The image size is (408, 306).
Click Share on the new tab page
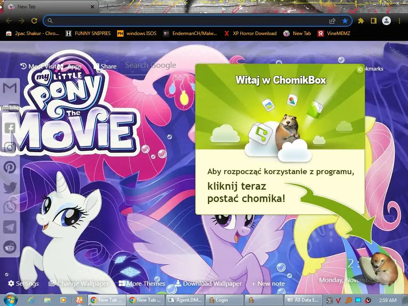click(x=105, y=67)
